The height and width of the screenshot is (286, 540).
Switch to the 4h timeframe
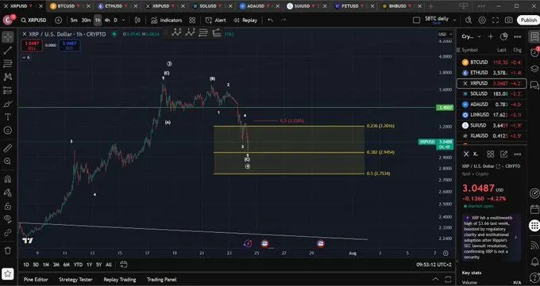pos(107,21)
